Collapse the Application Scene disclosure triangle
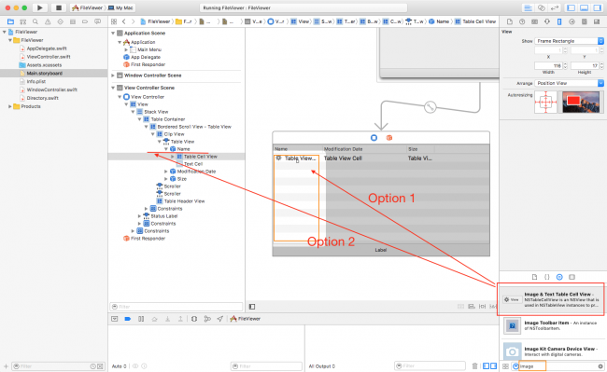This screenshot has height=372, width=607. pyautogui.click(x=113, y=34)
